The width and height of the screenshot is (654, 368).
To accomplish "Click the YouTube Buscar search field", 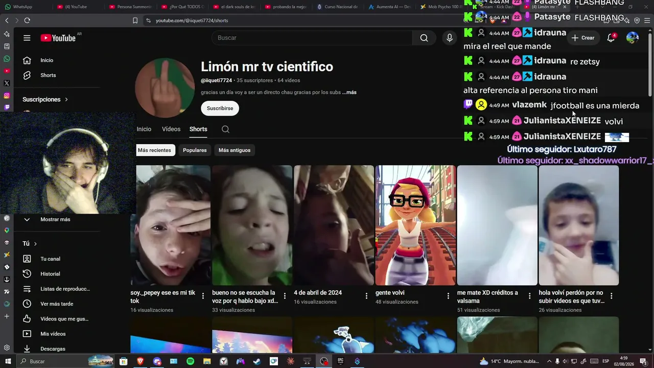I will pyautogui.click(x=312, y=38).
